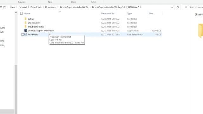Select the ReadMe.rtf file icon

pos(26,35)
